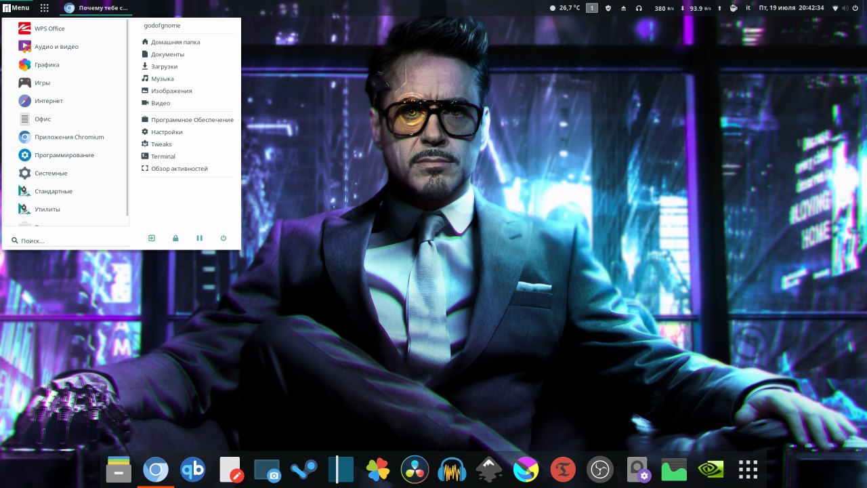
Task: Click the network speed monitor indicator
Action: click(x=688, y=7)
